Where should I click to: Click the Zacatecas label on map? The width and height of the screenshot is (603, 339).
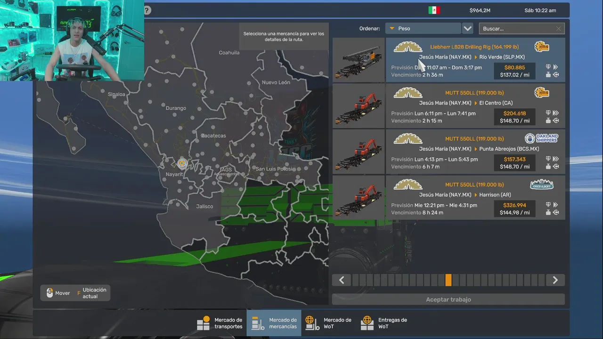(x=213, y=136)
